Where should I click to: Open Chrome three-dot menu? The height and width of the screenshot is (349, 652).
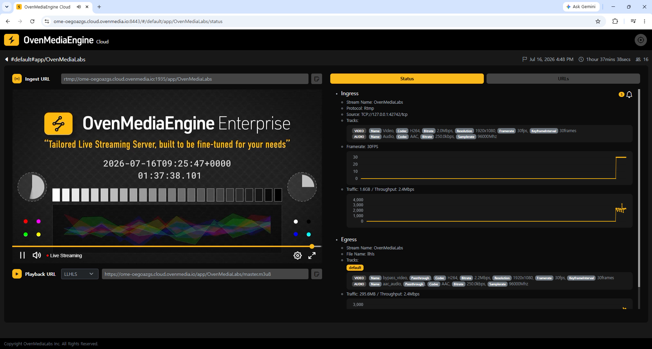click(x=645, y=21)
